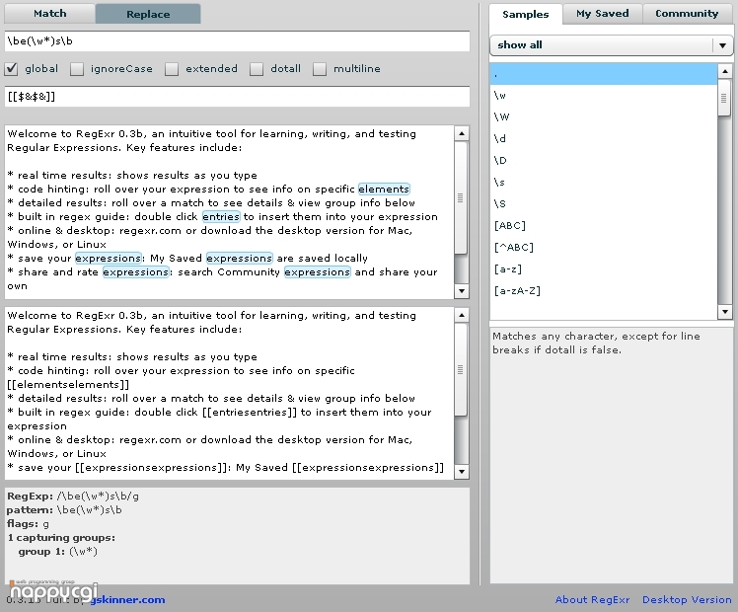738x612 pixels.
Task: Click the highlighted 'entries' match
Action: (x=221, y=217)
